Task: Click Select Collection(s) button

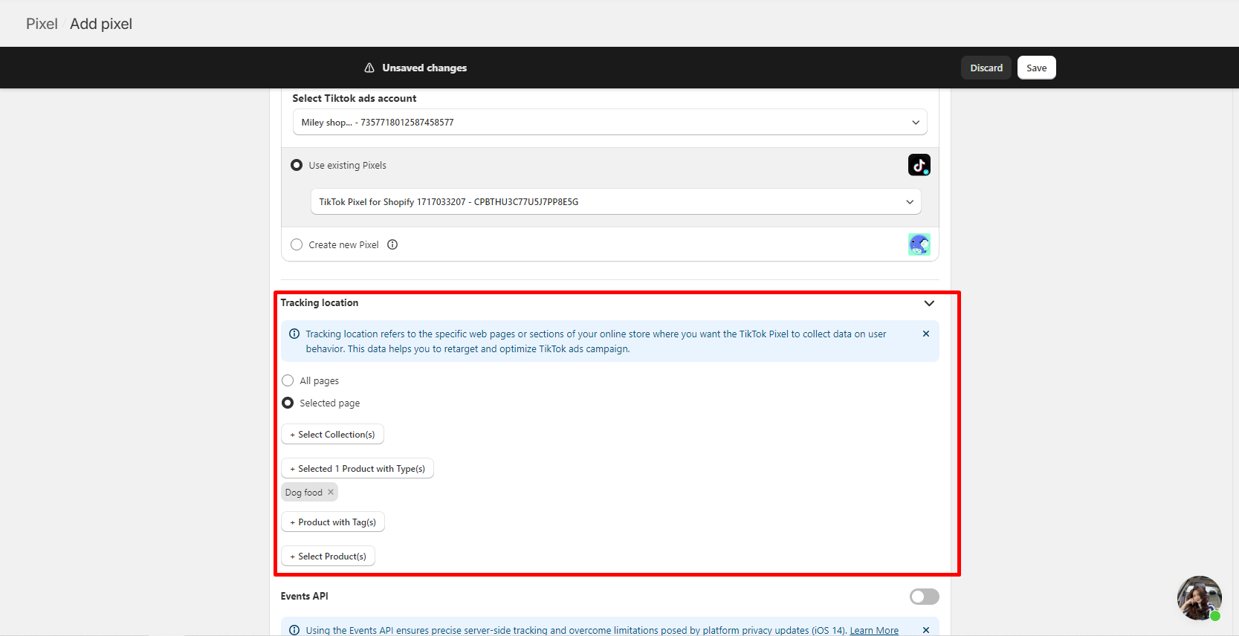Action: coord(332,435)
